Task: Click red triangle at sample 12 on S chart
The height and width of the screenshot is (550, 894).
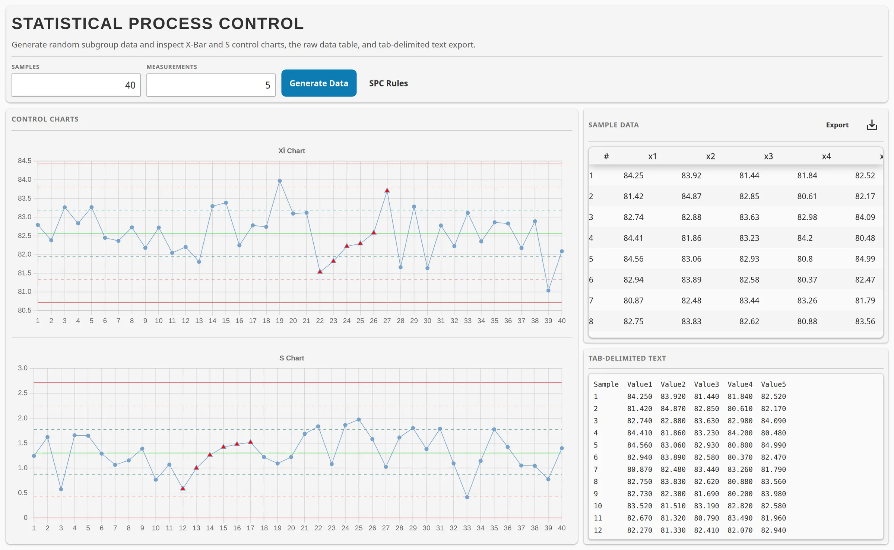Action: pyautogui.click(x=183, y=488)
